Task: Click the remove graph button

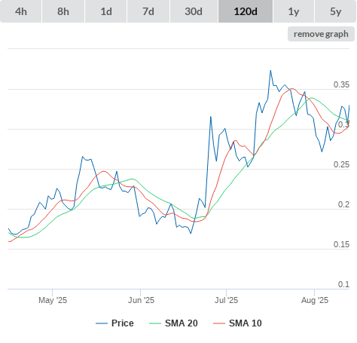Action: pos(321,34)
